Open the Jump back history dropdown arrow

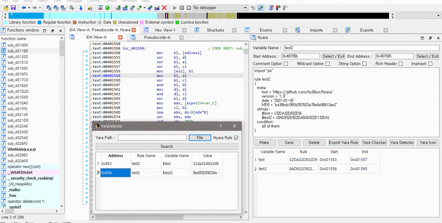pos(29,8)
